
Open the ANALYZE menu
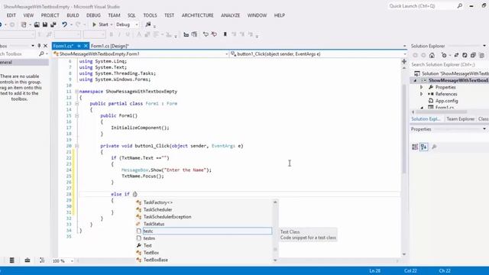coord(231,15)
